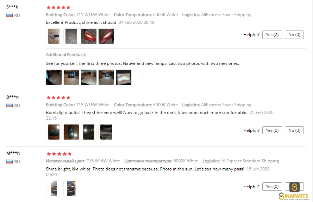This screenshot has width=313, height=202.
Task: Click Yes (0) on B***n's review
Action: [272, 130]
